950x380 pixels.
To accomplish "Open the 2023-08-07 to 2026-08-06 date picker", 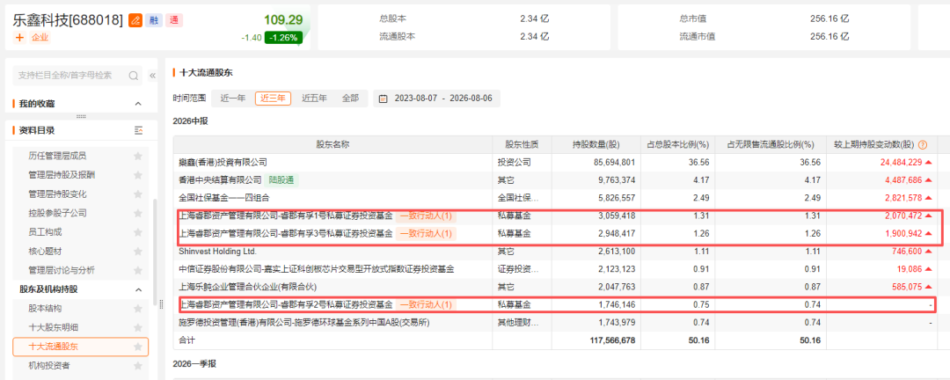I will tap(437, 99).
